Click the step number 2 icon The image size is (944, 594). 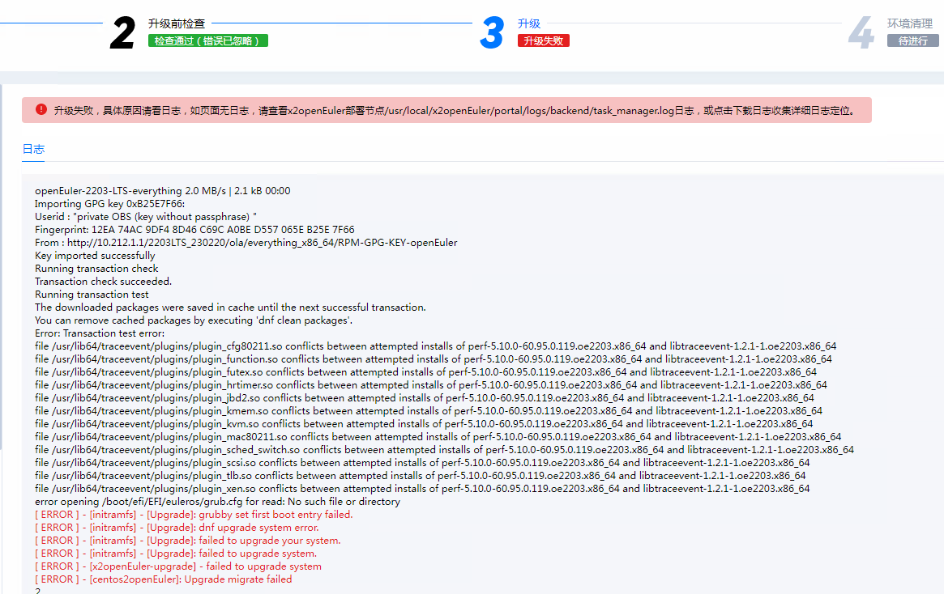coord(122,34)
